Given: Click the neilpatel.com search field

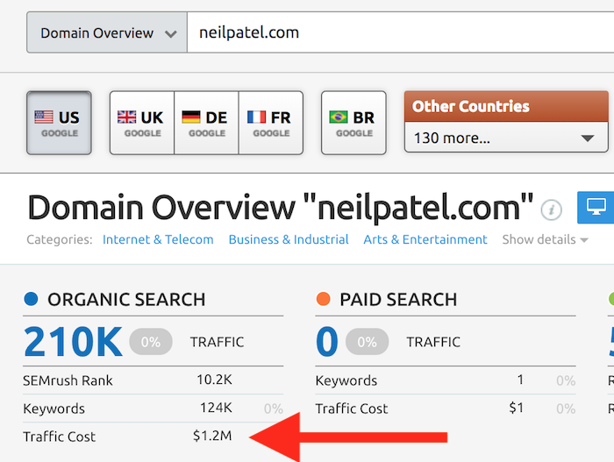Looking at the screenshot, I should [400, 32].
